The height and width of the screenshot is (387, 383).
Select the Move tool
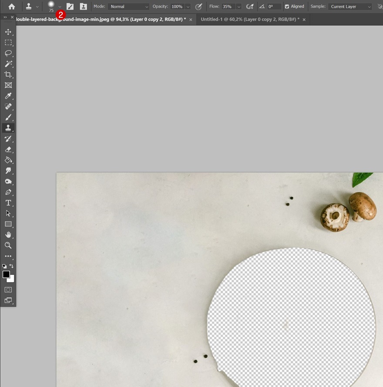(x=8, y=32)
